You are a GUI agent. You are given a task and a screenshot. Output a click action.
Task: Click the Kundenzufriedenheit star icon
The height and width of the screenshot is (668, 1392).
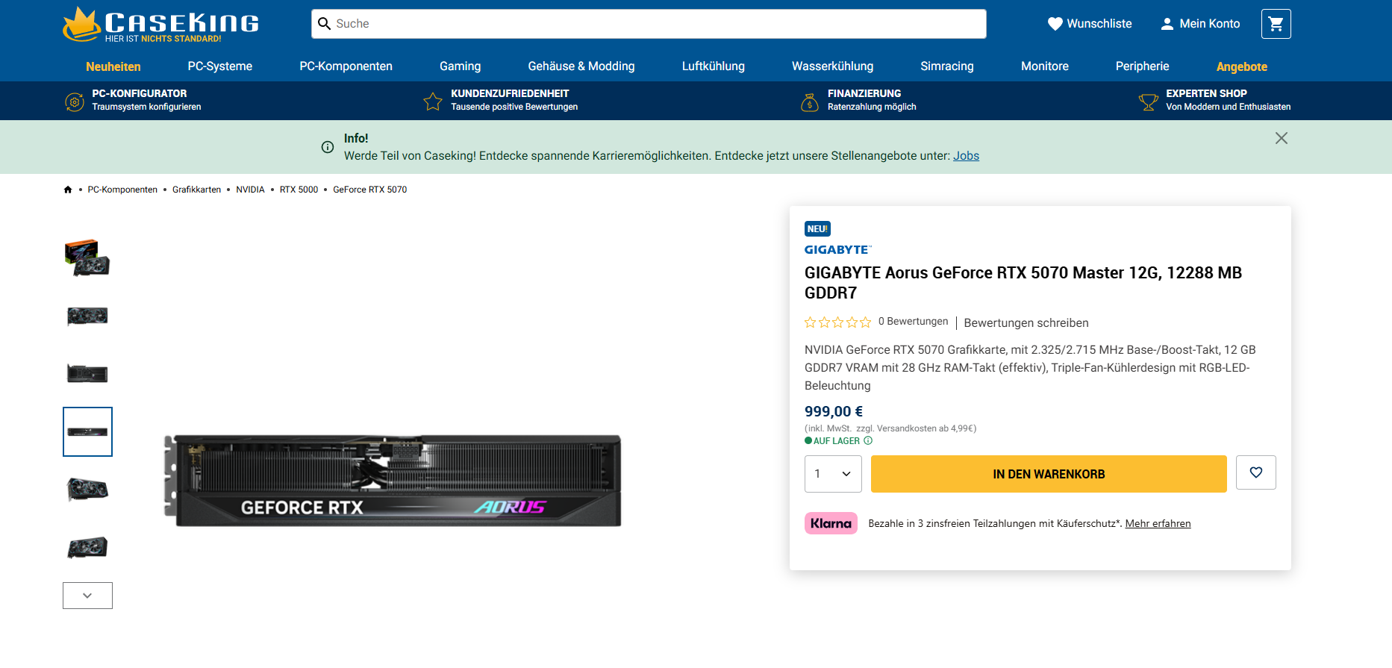click(x=433, y=102)
